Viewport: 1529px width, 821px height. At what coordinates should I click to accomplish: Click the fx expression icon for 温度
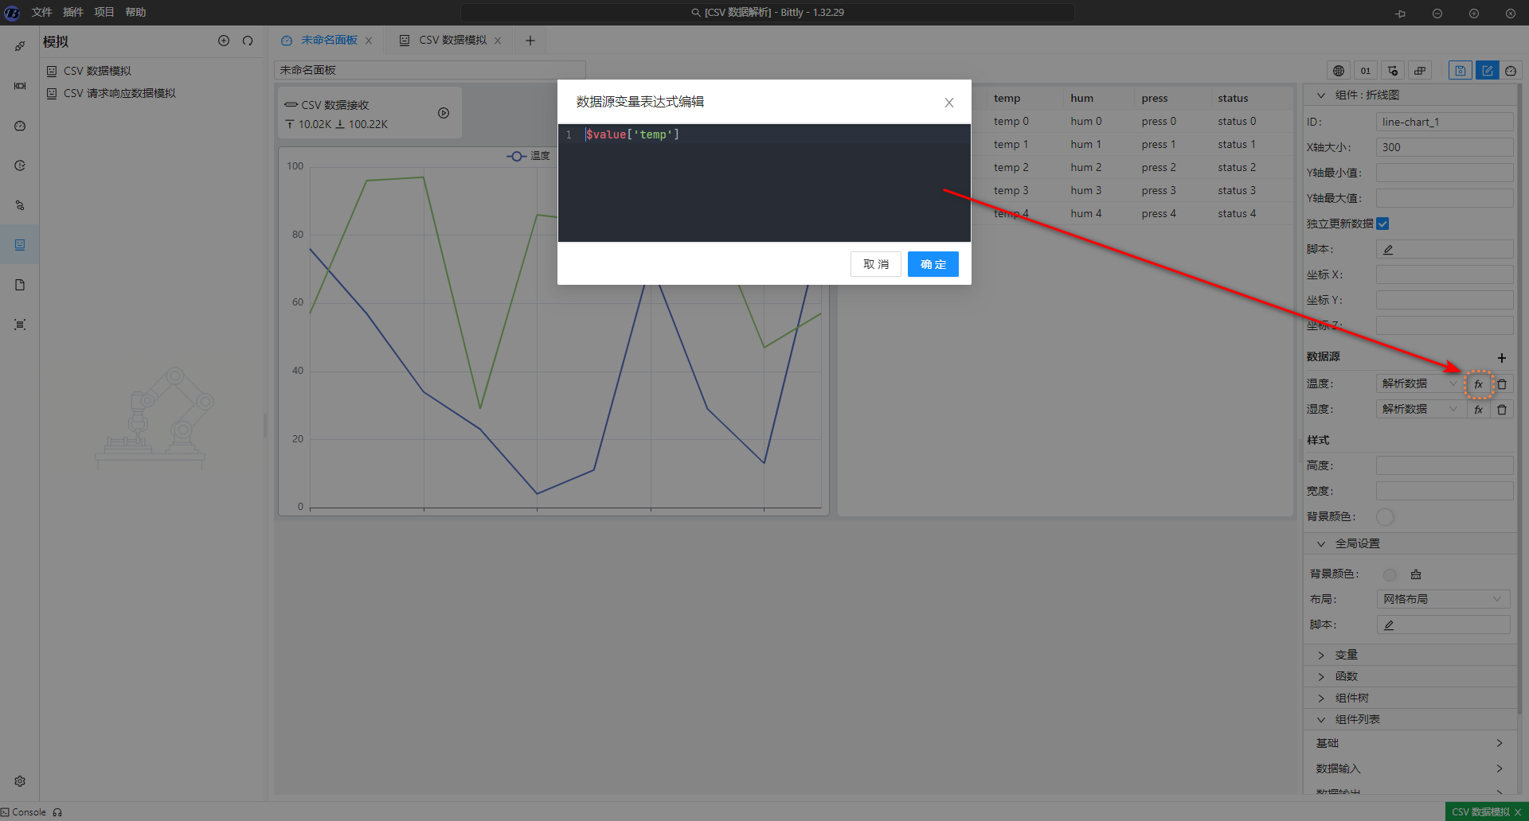tap(1478, 384)
